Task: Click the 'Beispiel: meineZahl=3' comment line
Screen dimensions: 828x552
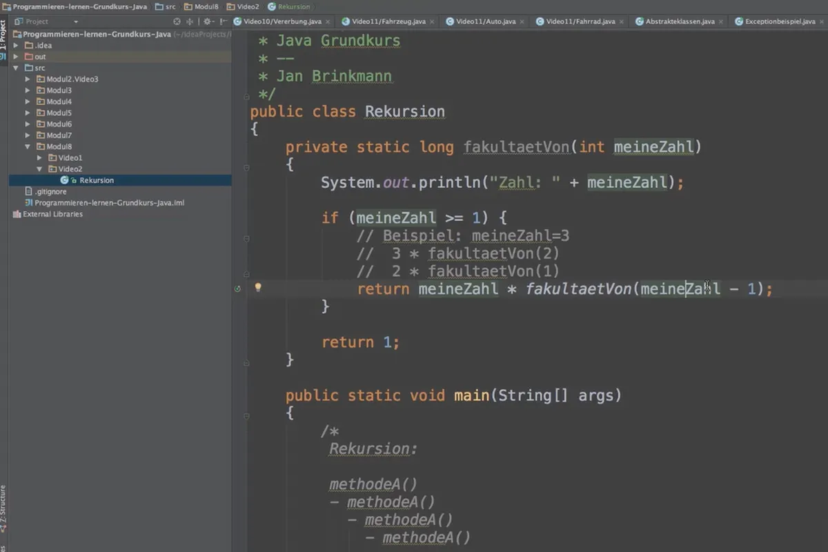Action: point(463,235)
